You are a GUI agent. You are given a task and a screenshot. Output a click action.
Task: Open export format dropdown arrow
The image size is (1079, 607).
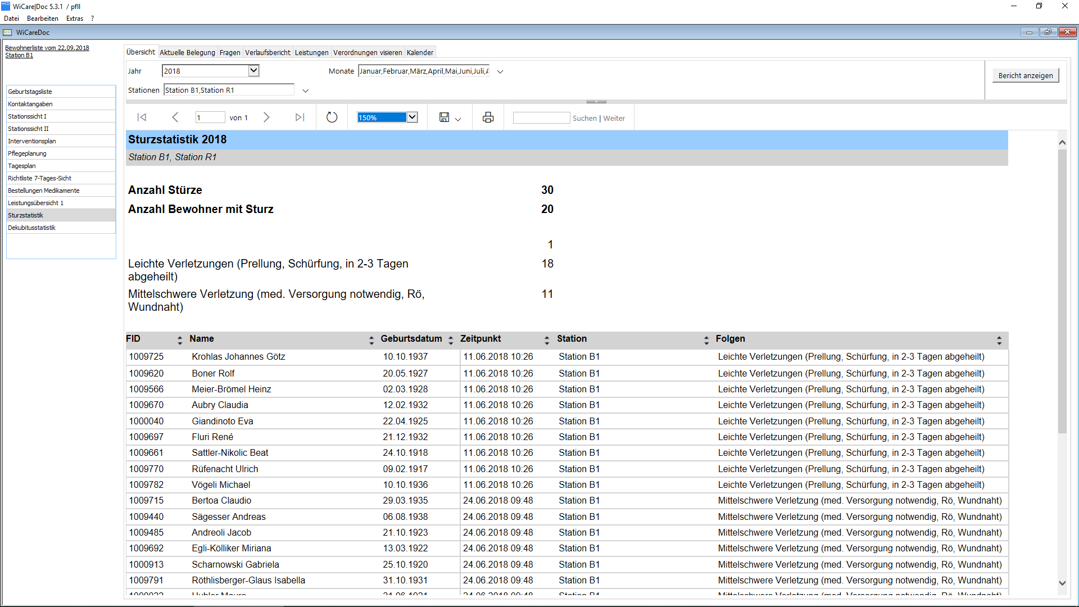tap(458, 119)
